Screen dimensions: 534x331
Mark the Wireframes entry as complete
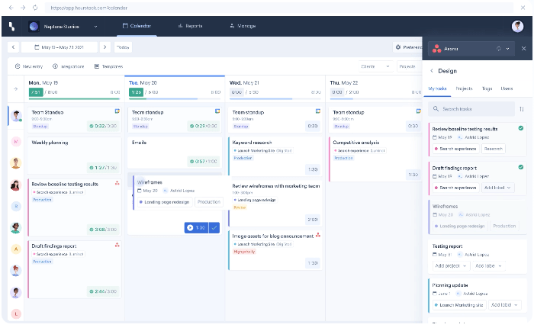coord(214,227)
